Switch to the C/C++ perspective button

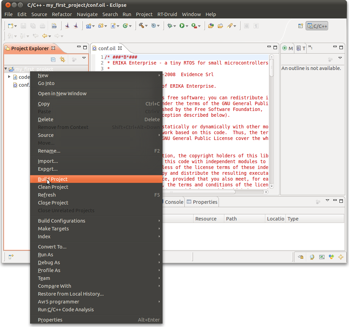317,26
